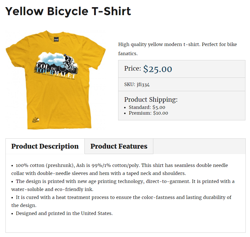
Task: Click the Tour de France logo on shirt hem
Action: [x=36, y=120]
